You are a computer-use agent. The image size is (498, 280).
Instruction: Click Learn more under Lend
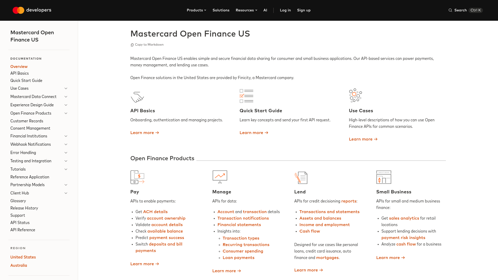coord(309,270)
